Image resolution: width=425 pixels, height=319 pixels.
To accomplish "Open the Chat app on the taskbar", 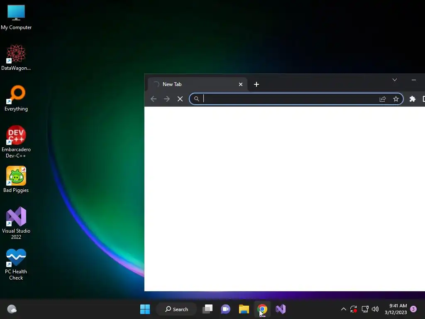I will click(225, 309).
